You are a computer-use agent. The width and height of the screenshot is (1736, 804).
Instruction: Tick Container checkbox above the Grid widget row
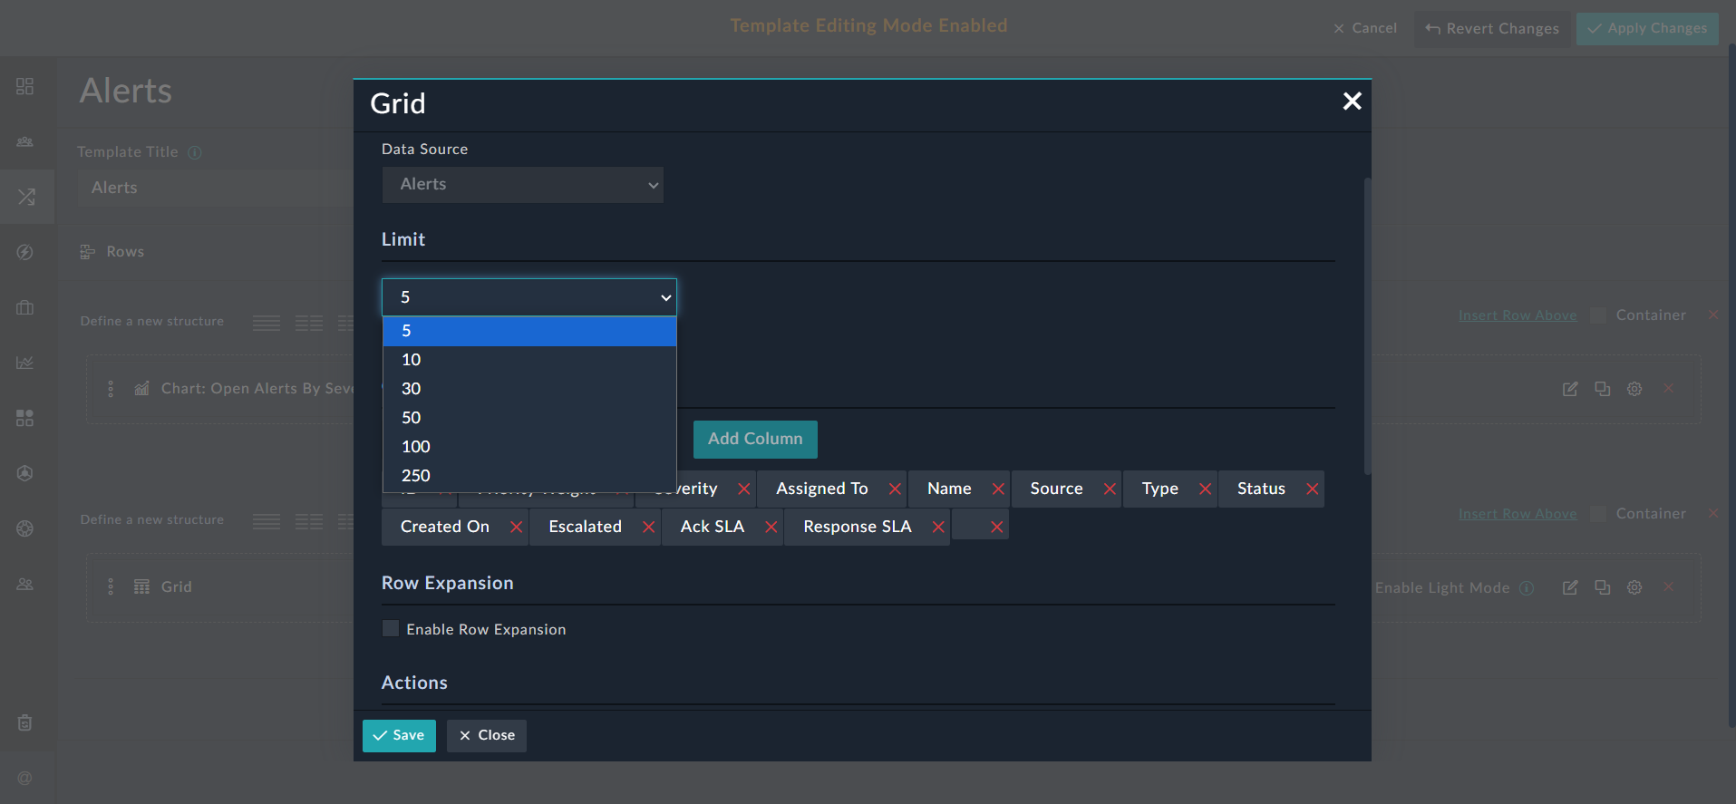click(1598, 514)
